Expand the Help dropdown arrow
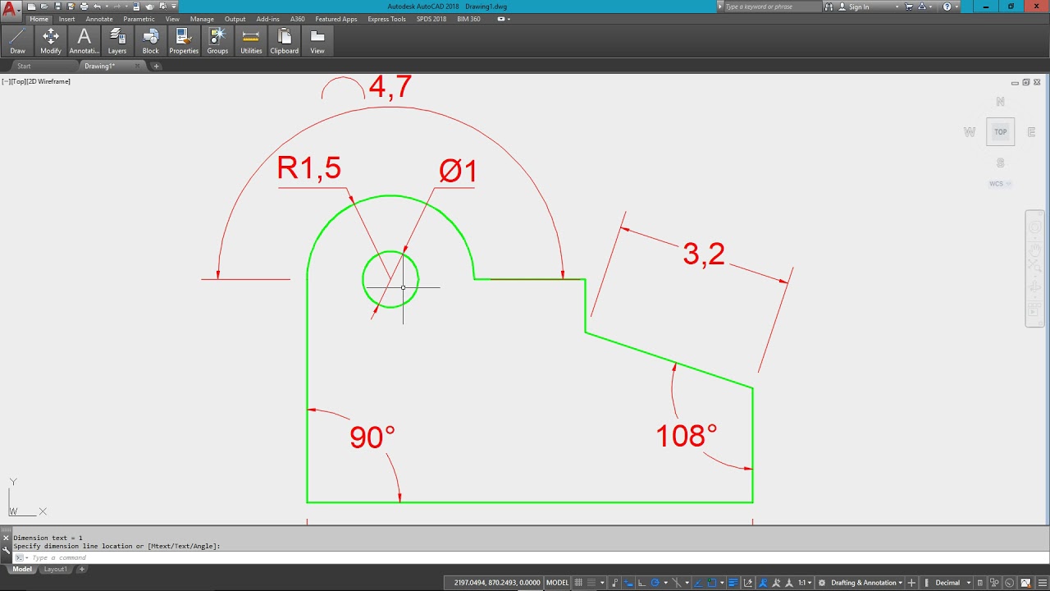Image resolution: width=1050 pixels, height=591 pixels. pos(956,7)
